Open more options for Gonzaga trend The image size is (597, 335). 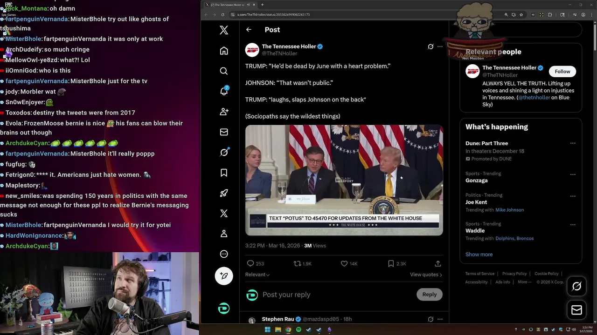(x=573, y=174)
